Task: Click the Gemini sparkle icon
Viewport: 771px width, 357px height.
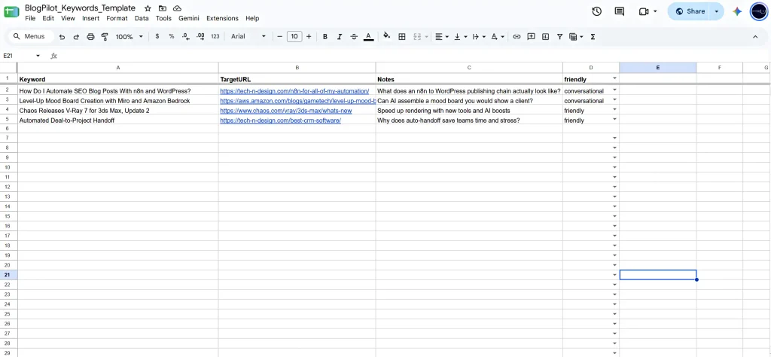Action: point(737,11)
